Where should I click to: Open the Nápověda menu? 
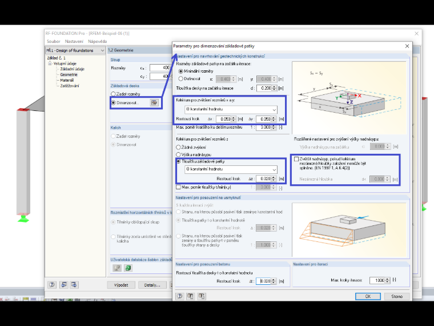(x=98, y=41)
